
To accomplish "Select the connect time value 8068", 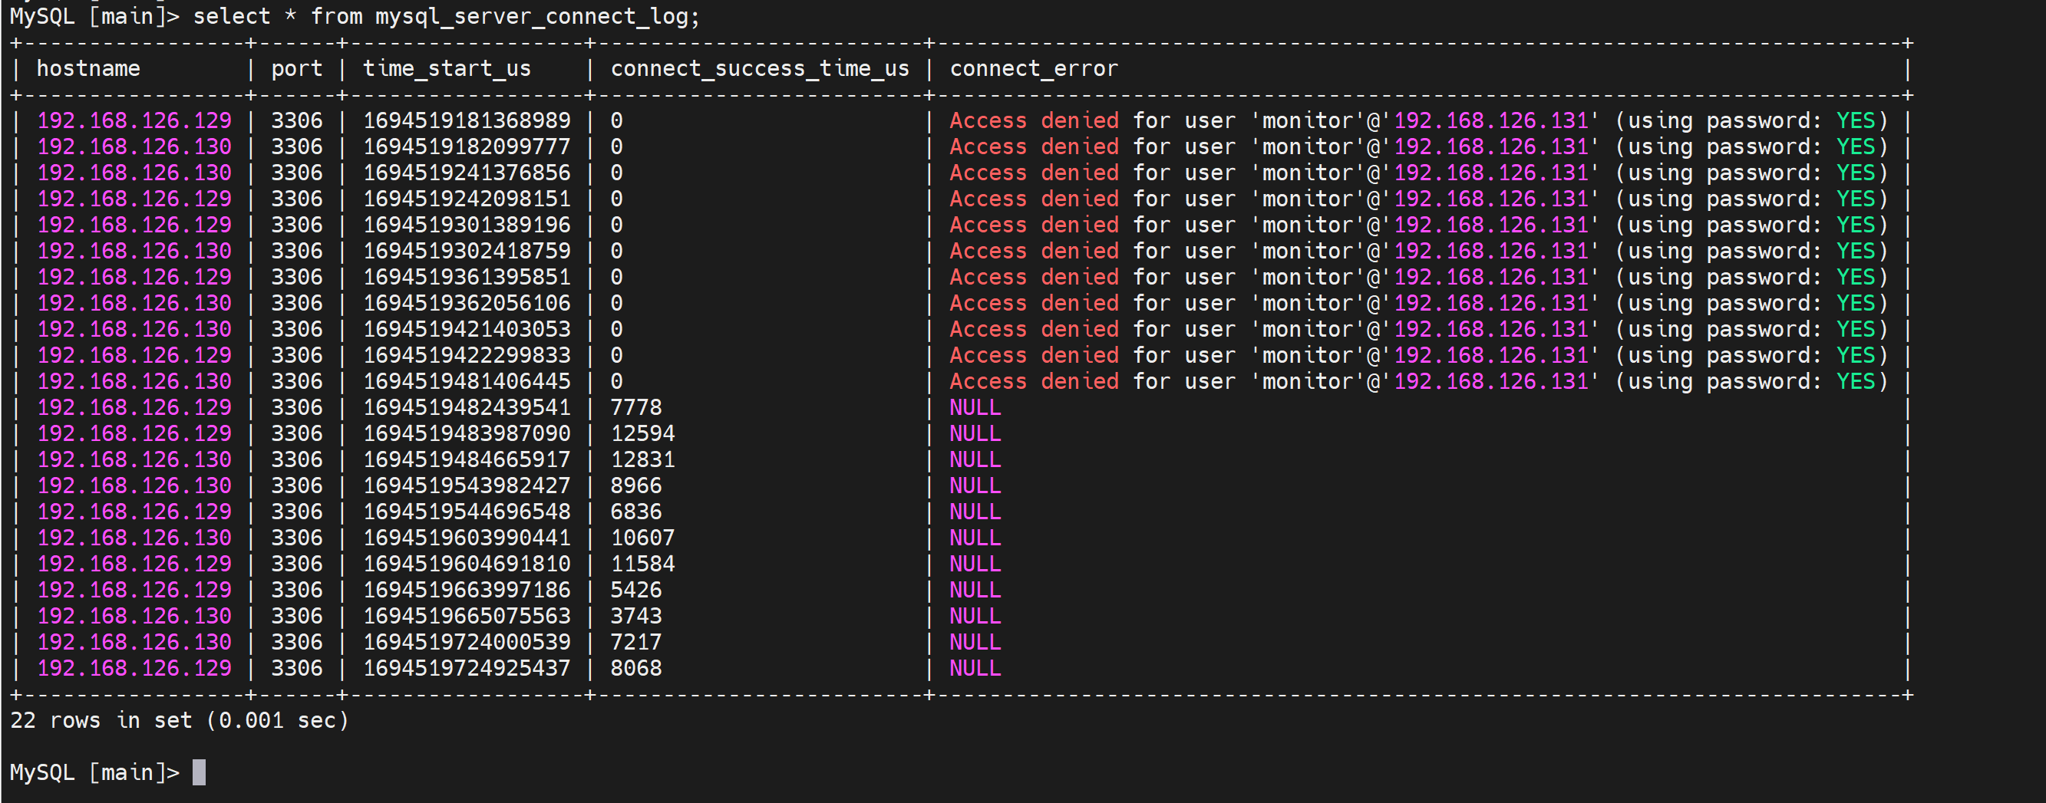I will (635, 669).
